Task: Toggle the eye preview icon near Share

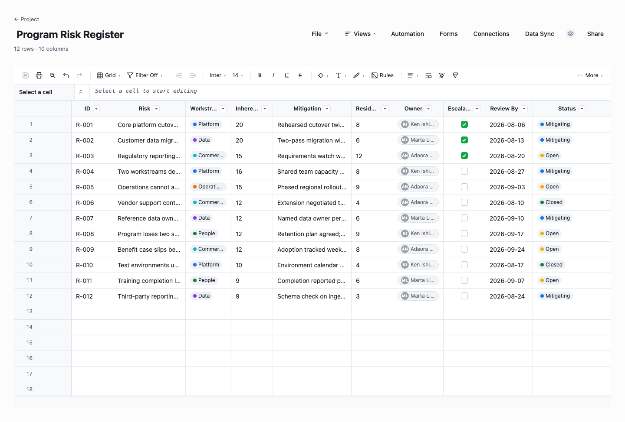Action: coord(571,34)
